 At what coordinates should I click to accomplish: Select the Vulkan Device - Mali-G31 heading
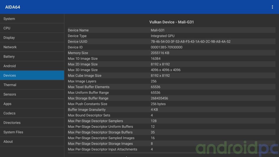pyautogui.click(x=172, y=22)
